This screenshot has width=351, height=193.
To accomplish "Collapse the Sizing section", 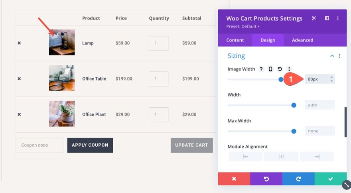I will [332, 56].
